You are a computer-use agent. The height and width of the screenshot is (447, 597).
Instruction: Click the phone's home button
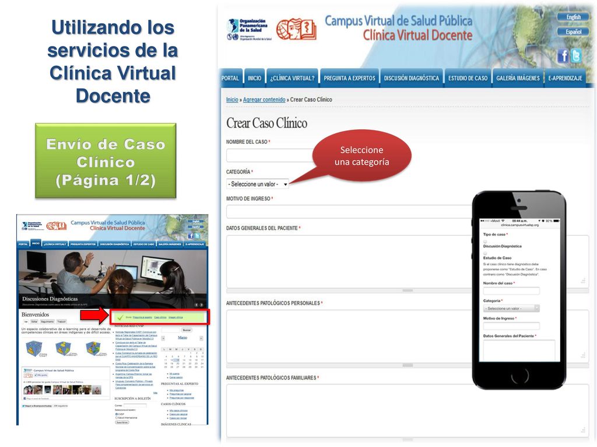[x=519, y=375]
